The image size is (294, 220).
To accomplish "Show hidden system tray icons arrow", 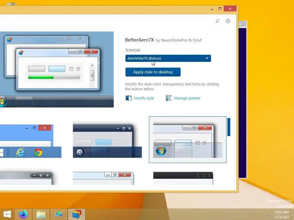I will click(x=268, y=215).
